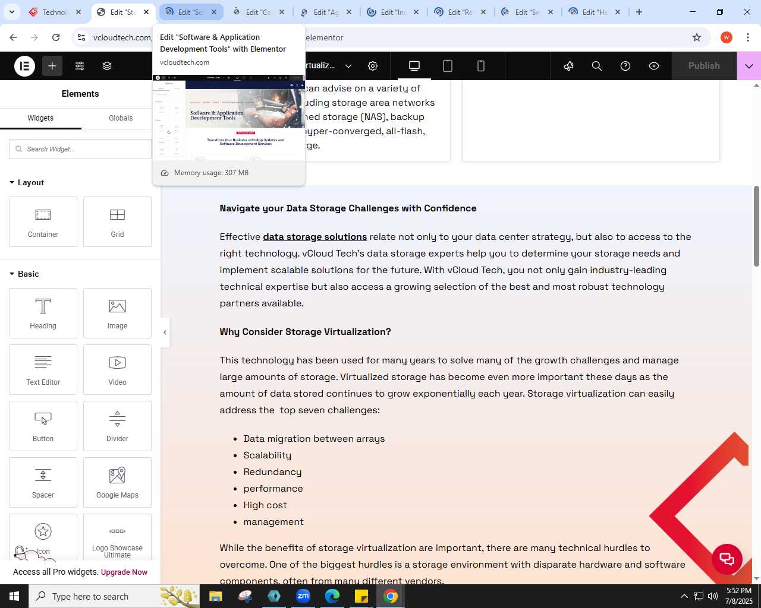Viewport: 761px width, 608px height.
Task: Open the Windows Start menu
Action: point(14,596)
